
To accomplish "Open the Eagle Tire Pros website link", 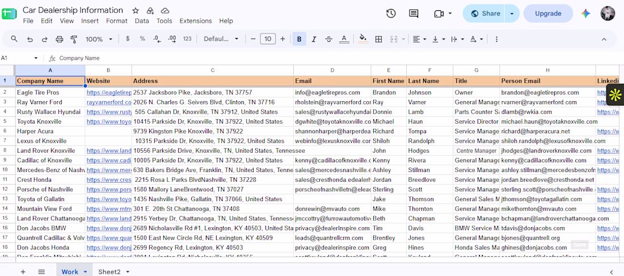I will [x=109, y=93].
